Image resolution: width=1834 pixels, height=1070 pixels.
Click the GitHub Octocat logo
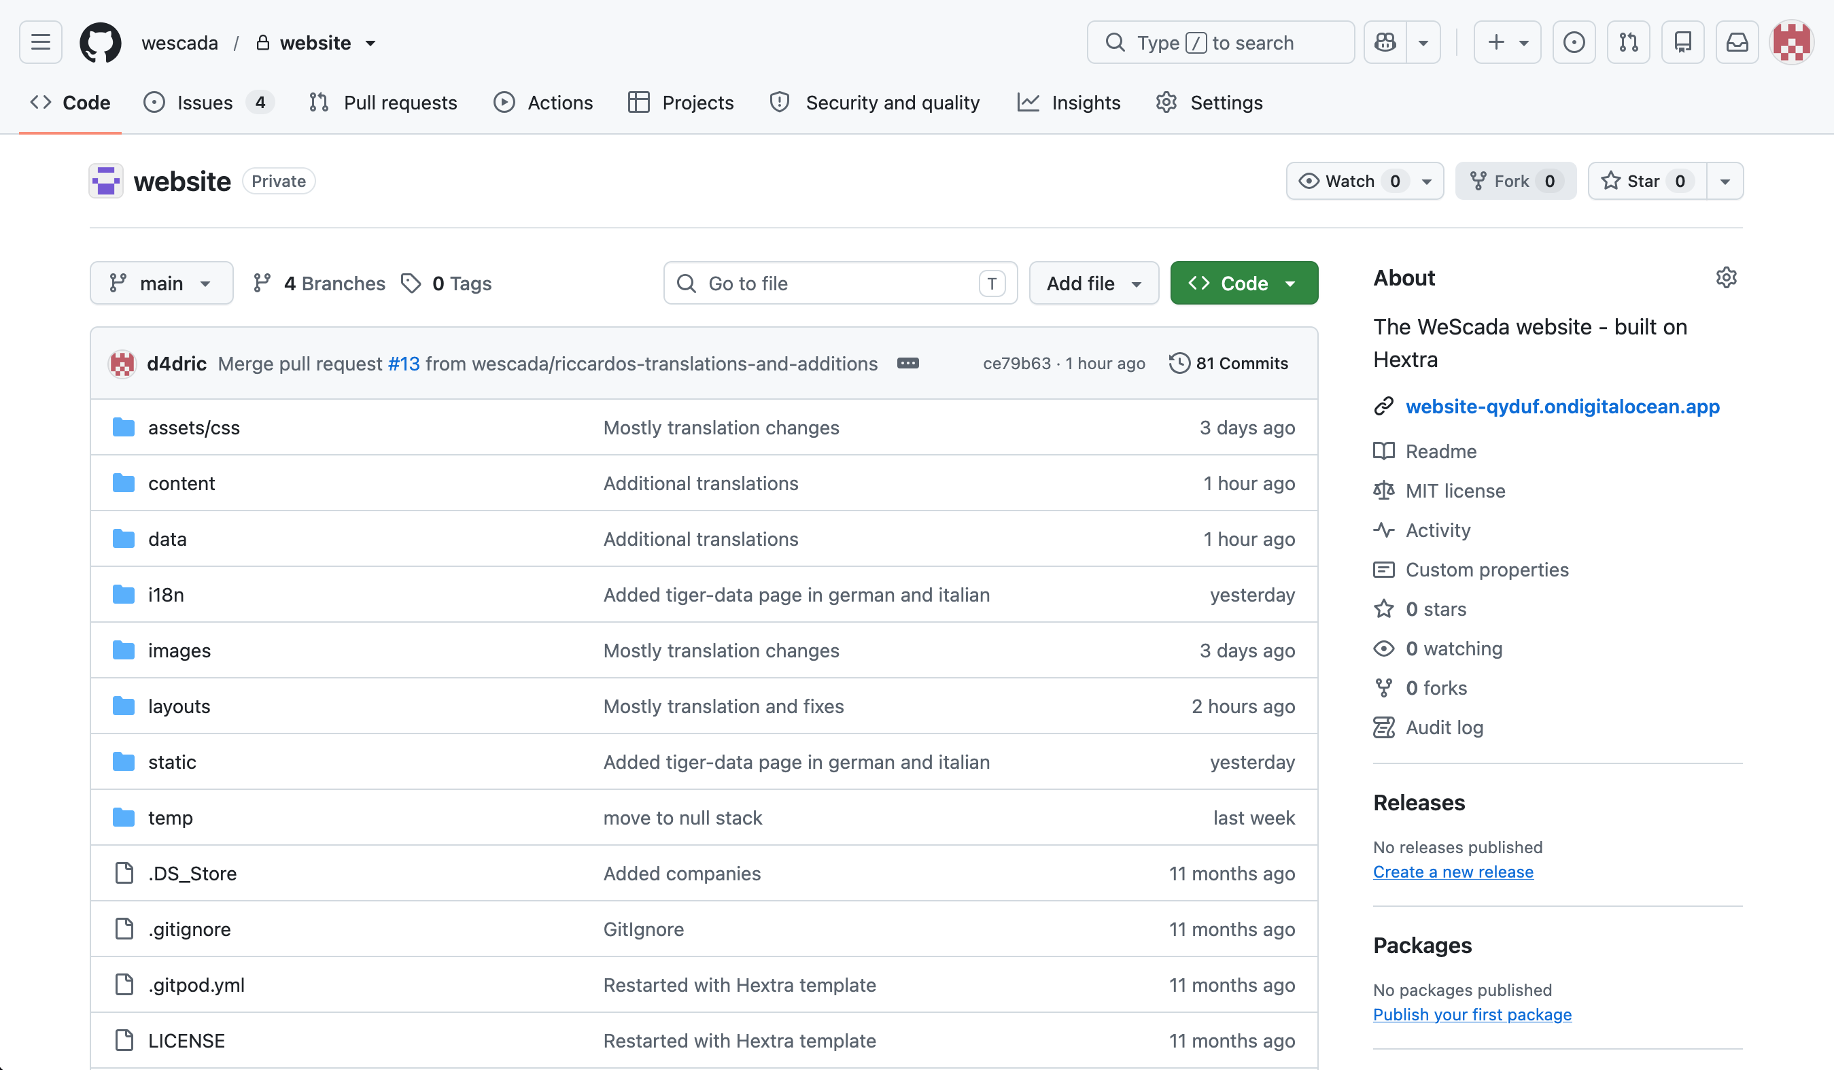click(101, 42)
